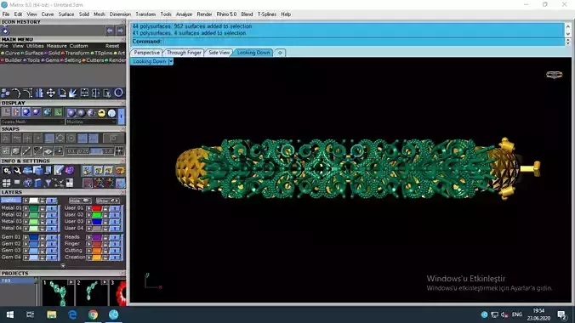
Task: Click the Metal 01 green color swatch
Action: 34,208
